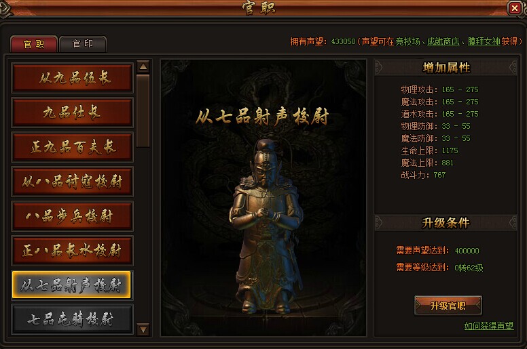Select highlighted rank 从七品射声校尉

(71, 285)
